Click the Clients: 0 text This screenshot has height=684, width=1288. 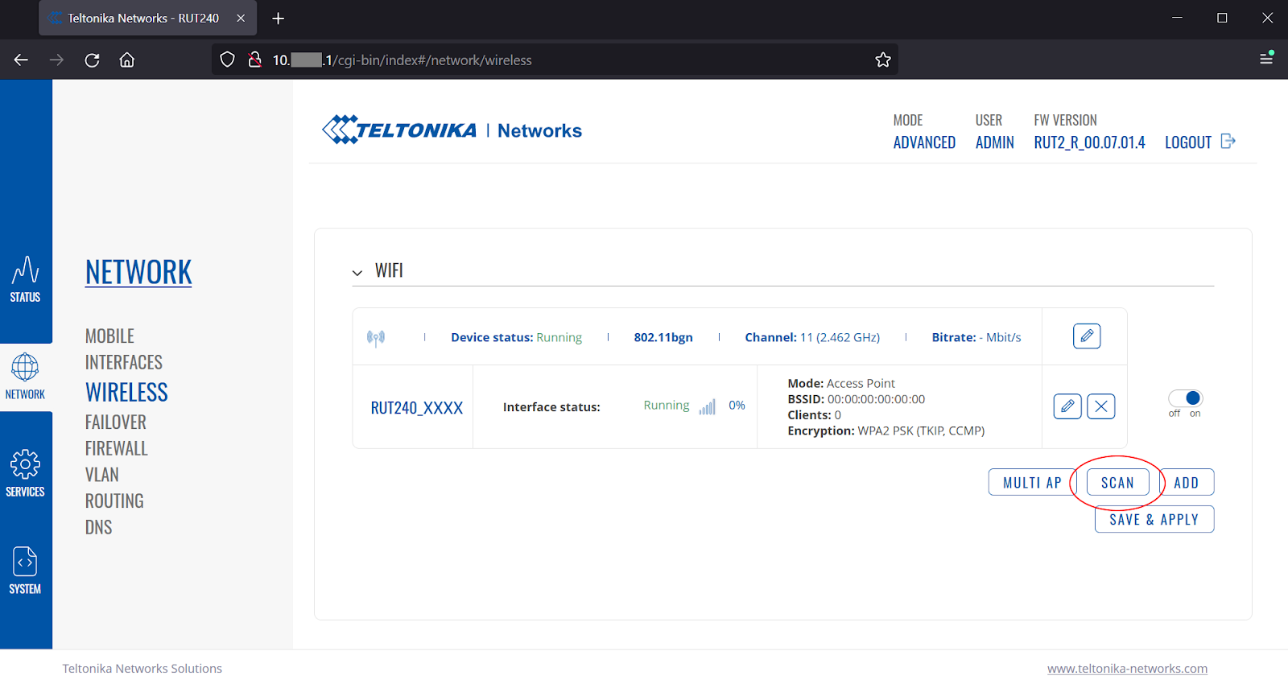[x=815, y=415]
